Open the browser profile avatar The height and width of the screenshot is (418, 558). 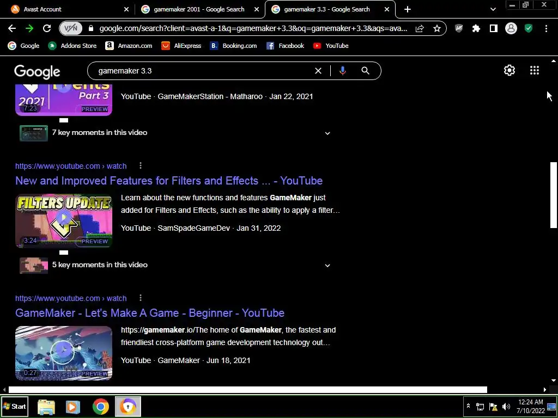click(511, 28)
